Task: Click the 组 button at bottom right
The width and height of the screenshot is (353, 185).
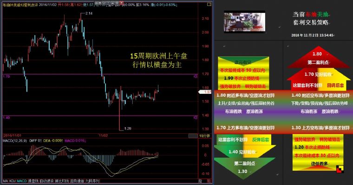Action: tap(209, 181)
